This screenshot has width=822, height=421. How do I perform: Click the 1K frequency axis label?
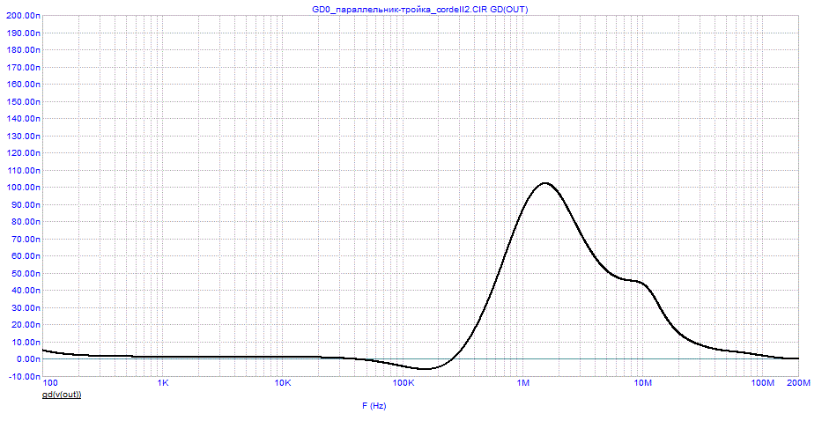point(163,383)
